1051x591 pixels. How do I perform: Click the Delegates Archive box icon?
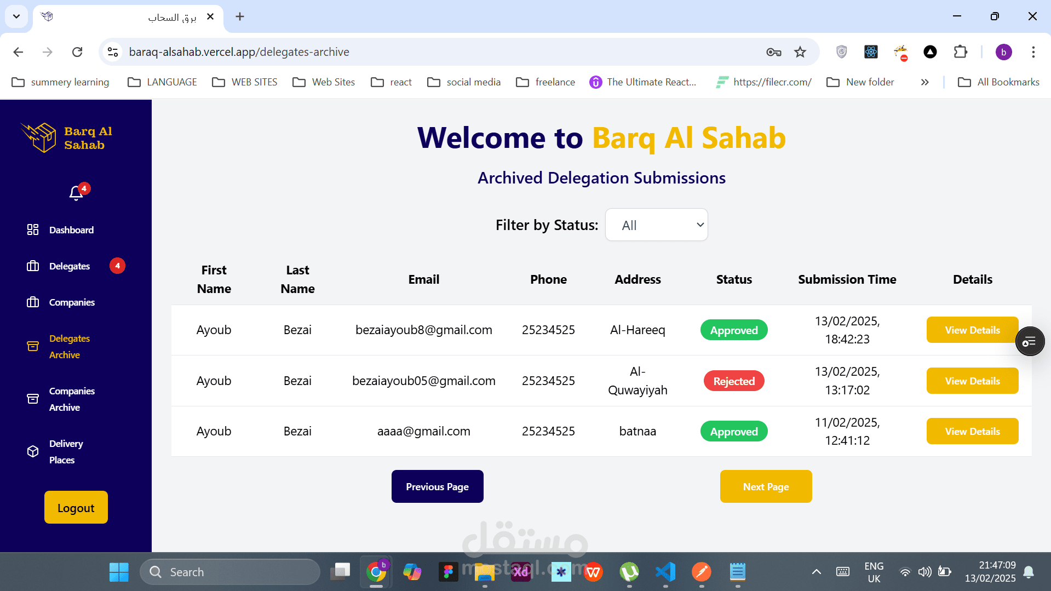[x=33, y=346]
